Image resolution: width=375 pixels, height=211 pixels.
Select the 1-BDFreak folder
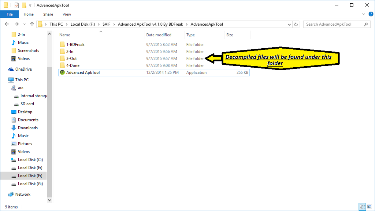(75, 44)
